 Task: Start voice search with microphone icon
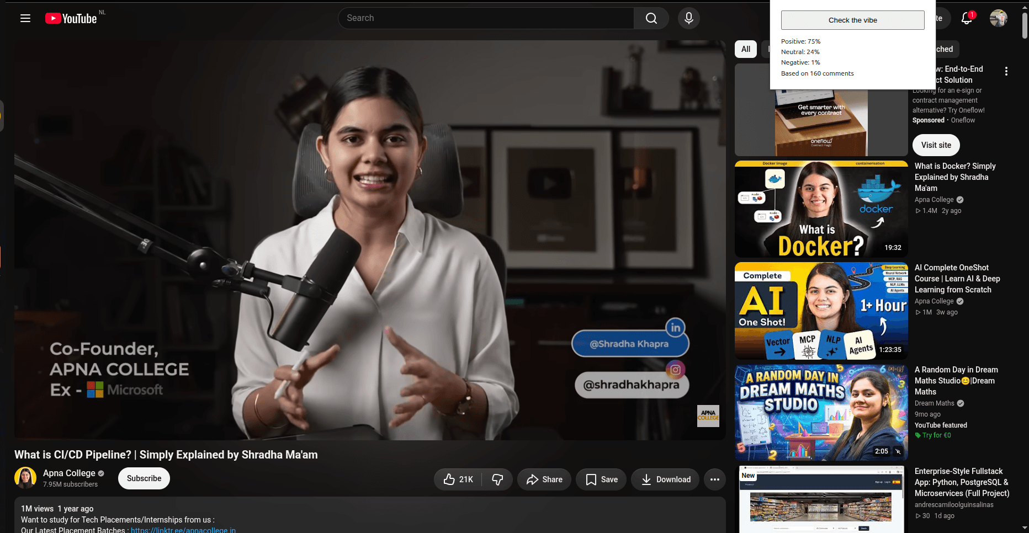[689, 18]
